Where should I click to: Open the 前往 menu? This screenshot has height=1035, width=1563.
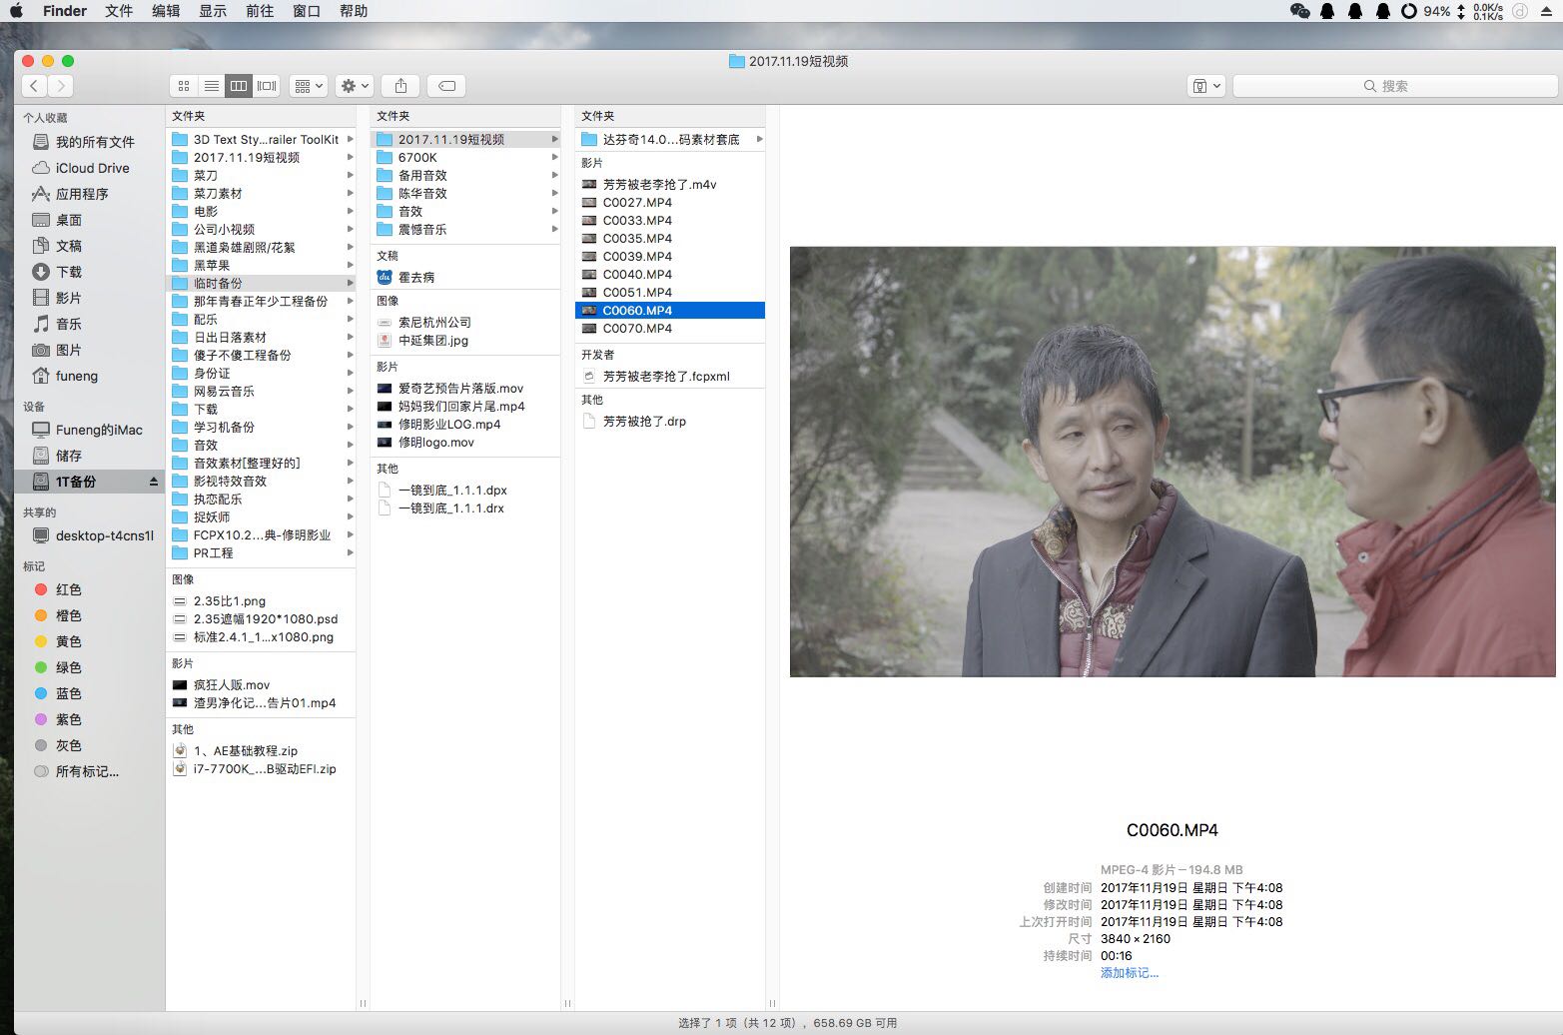point(260,11)
